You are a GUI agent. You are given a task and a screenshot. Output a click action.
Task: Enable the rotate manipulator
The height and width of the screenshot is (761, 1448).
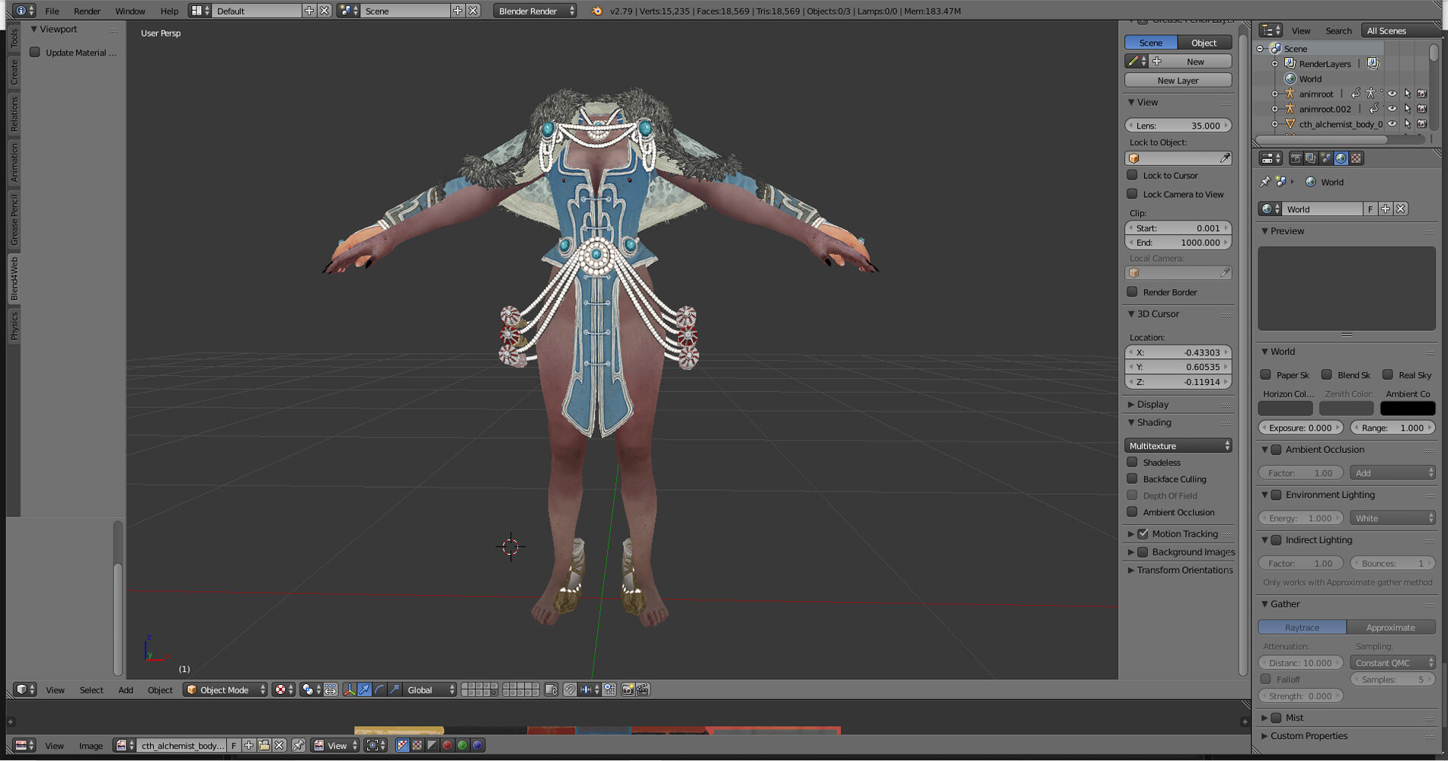tap(379, 689)
